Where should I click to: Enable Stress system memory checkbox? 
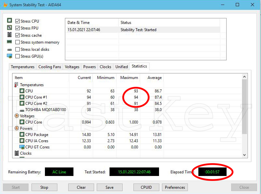tap(17, 42)
